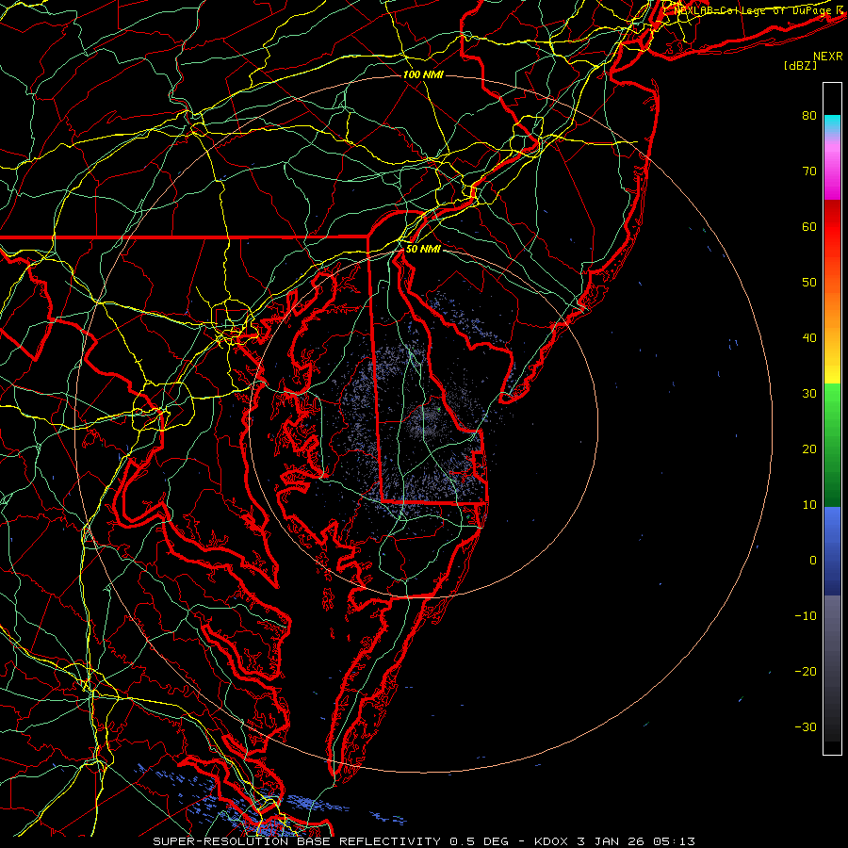This screenshot has height=848, width=848.
Task: Click the 30 value on the dBZ scale
Action: [809, 394]
